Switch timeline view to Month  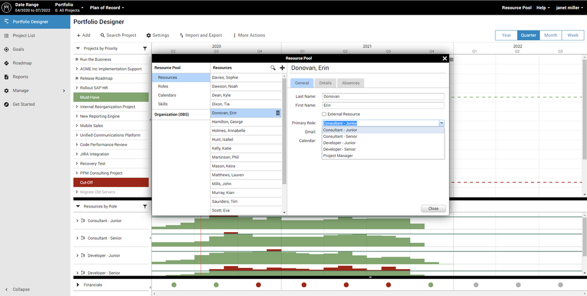[550, 35]
